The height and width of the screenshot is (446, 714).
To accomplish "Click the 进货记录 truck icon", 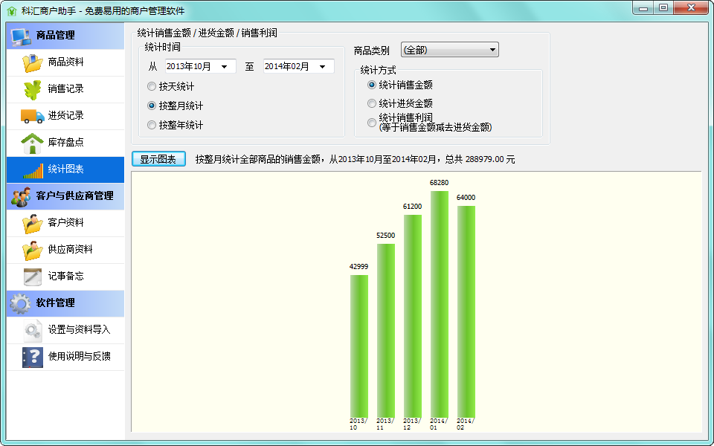I will coord(32,116).
